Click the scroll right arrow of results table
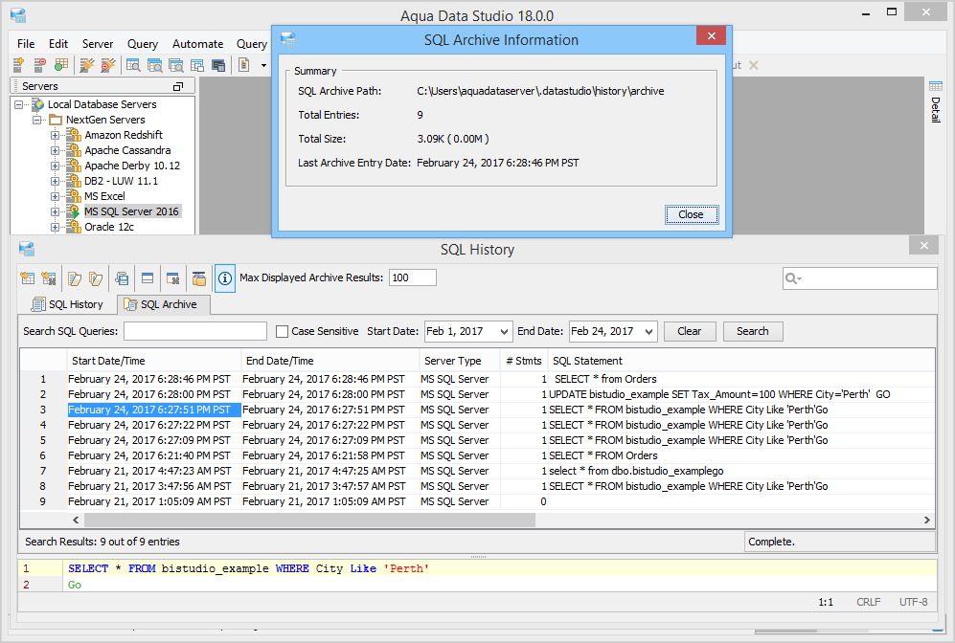955x643 pixels. [926, 521]
